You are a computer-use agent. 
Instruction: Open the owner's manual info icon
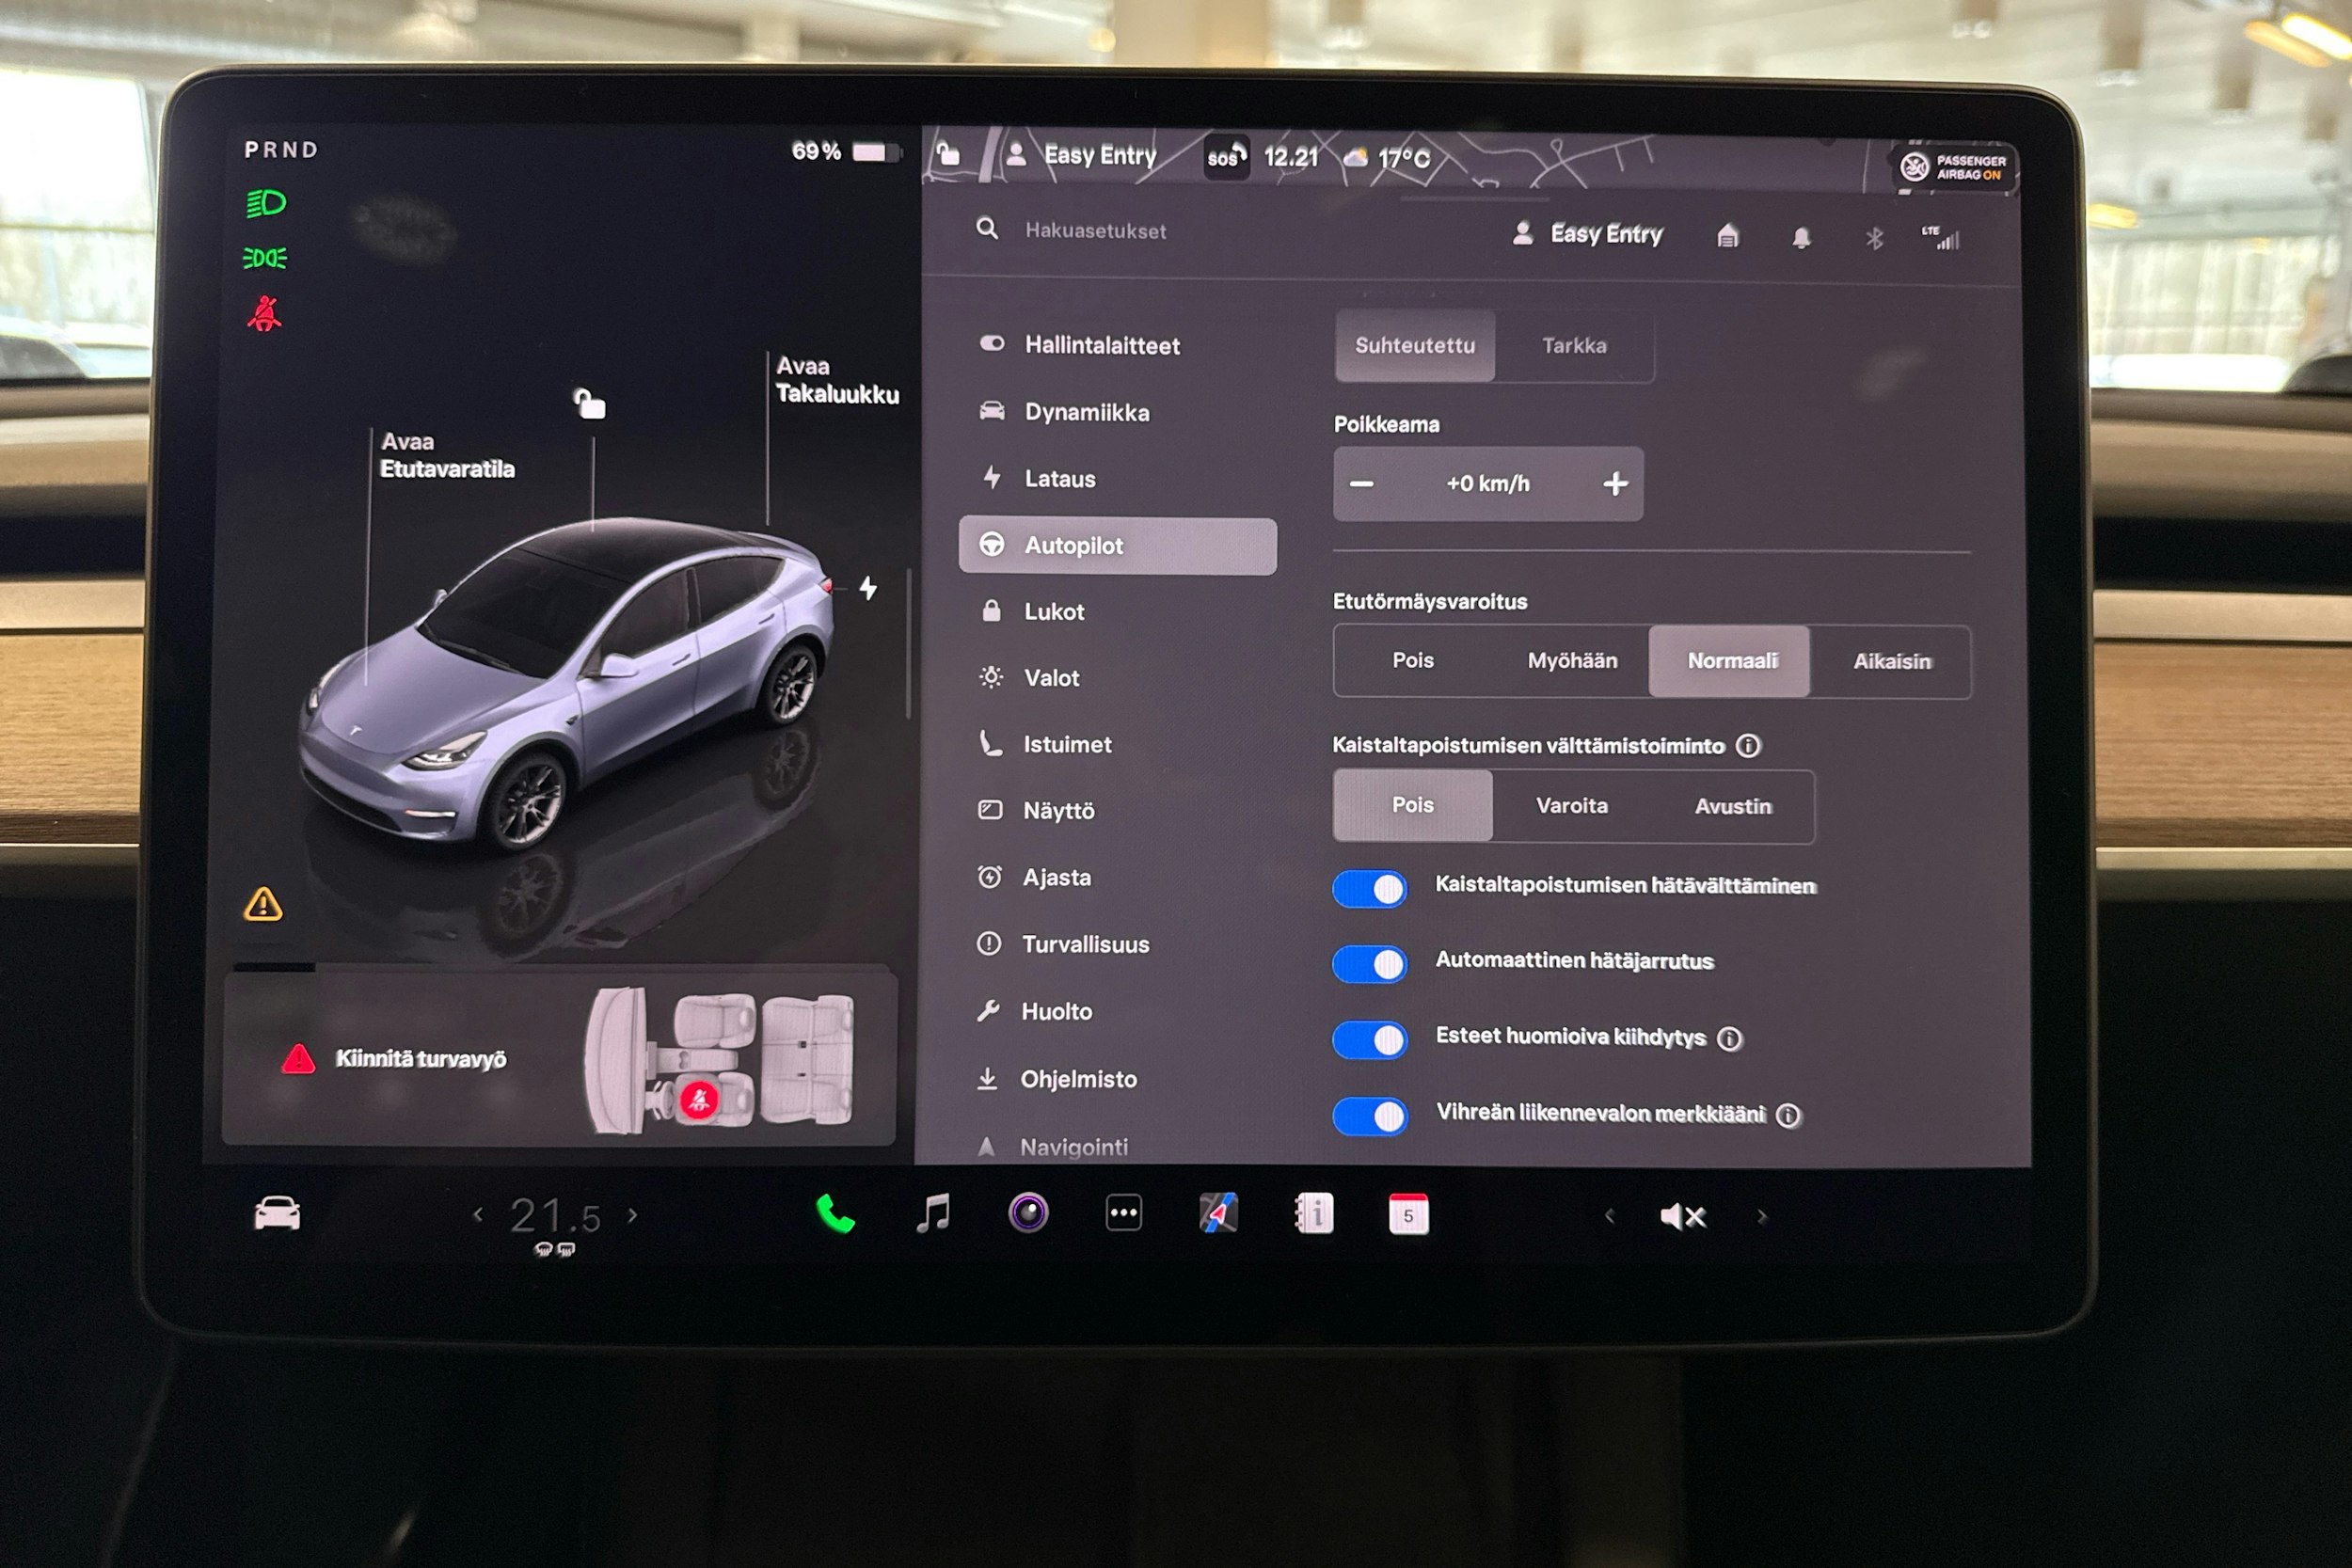click(1314, 1214)
